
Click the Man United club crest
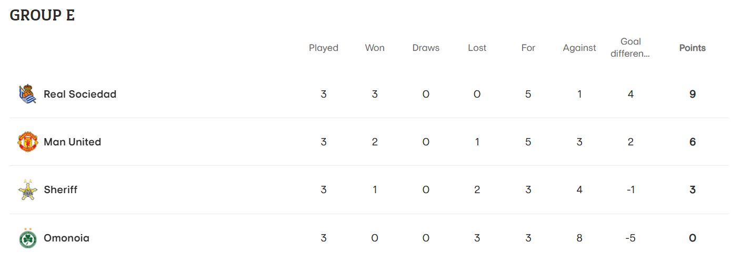point(27,142)
